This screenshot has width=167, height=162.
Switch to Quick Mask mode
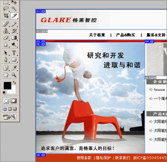pyautogui.click(x=14, y=101)
